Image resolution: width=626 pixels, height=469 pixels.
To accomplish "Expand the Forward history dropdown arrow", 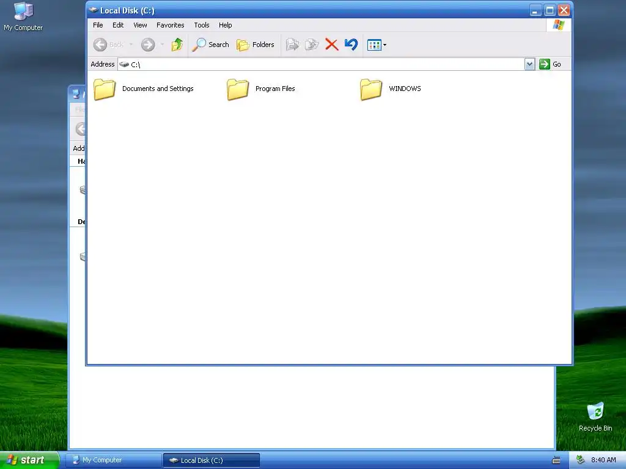I will coord(162,44).
